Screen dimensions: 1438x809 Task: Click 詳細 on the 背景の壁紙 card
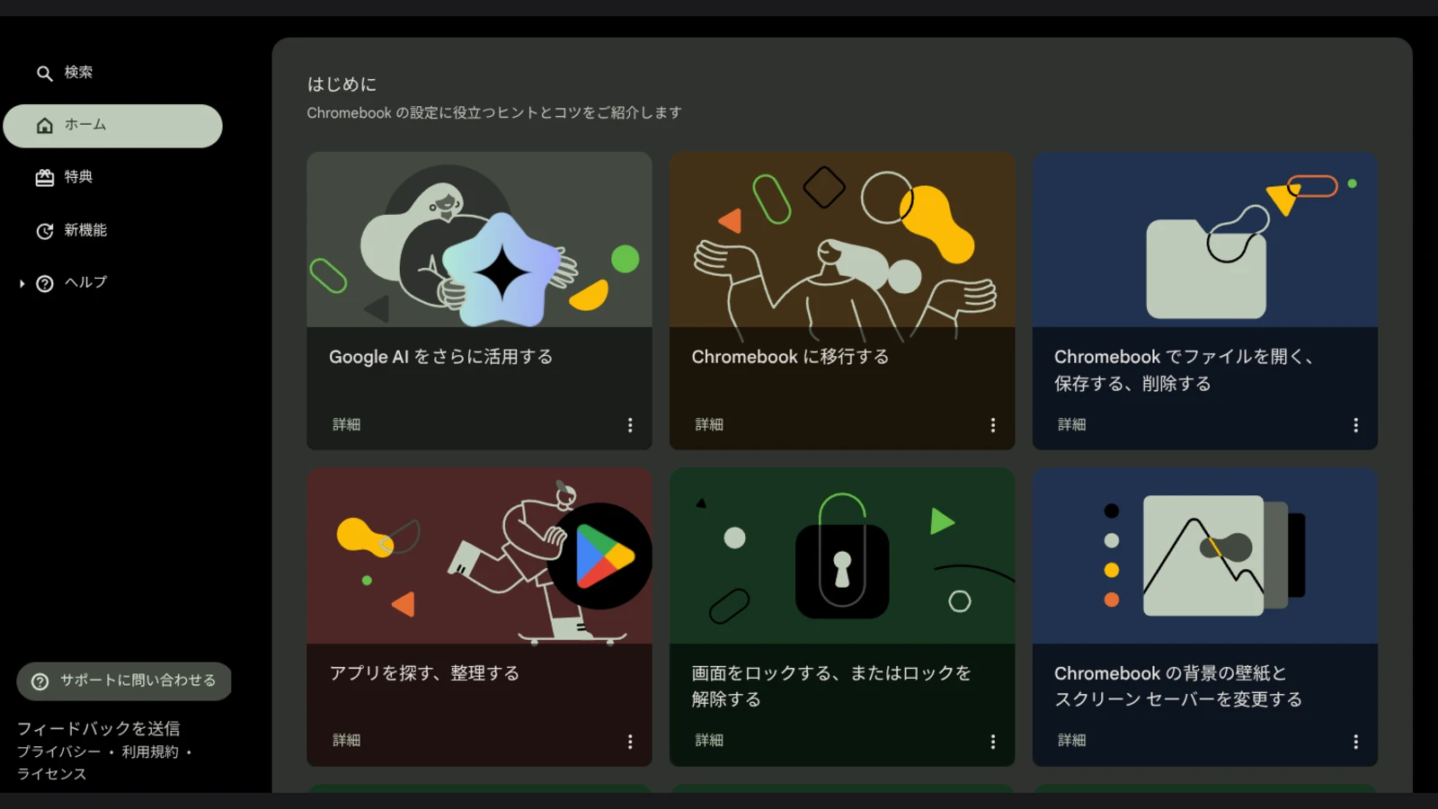coord(1071,740)
